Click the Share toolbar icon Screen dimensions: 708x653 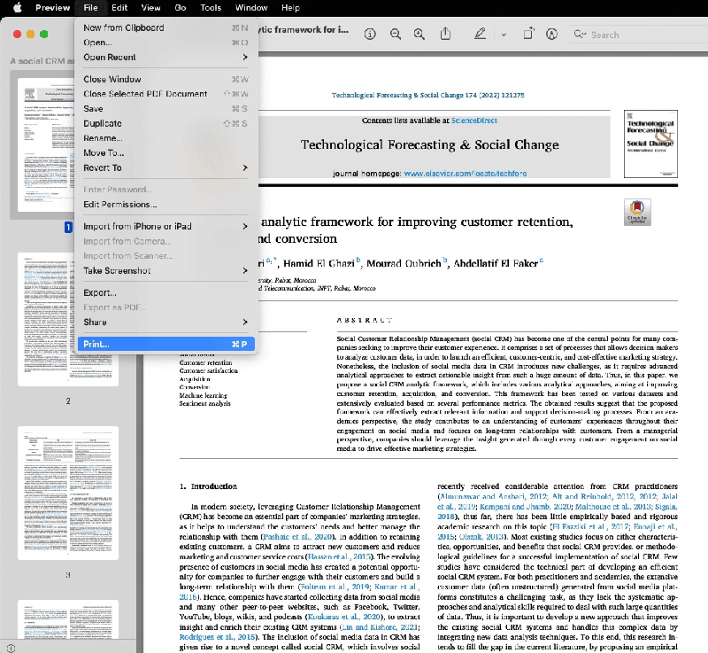pos(445,34)
